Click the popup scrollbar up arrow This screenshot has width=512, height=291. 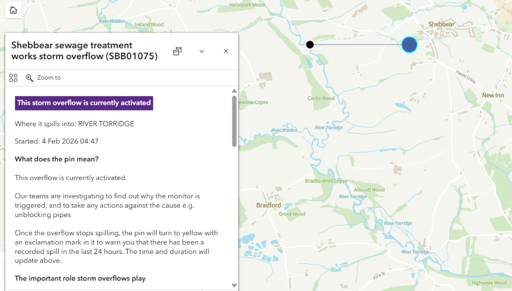234,91
